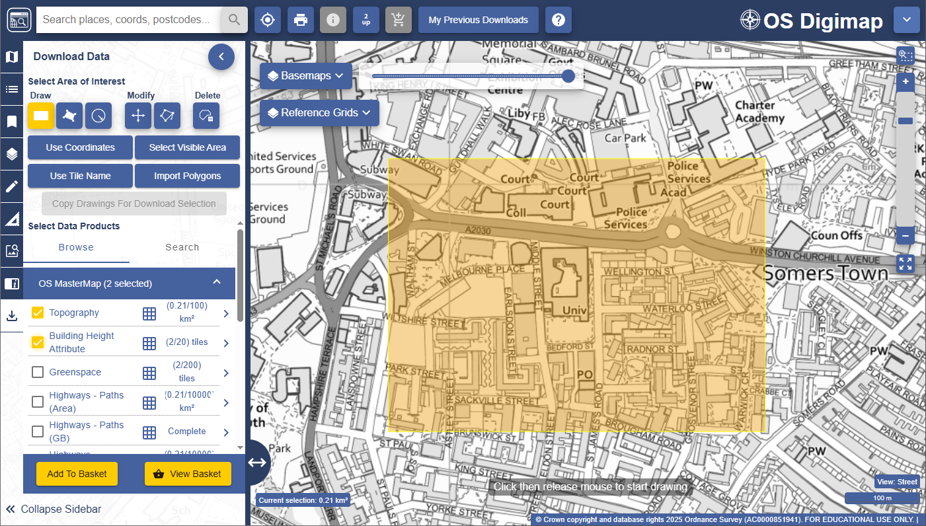Switch to the Browse tab
926x526 pixels.
(x=76, y=247)
